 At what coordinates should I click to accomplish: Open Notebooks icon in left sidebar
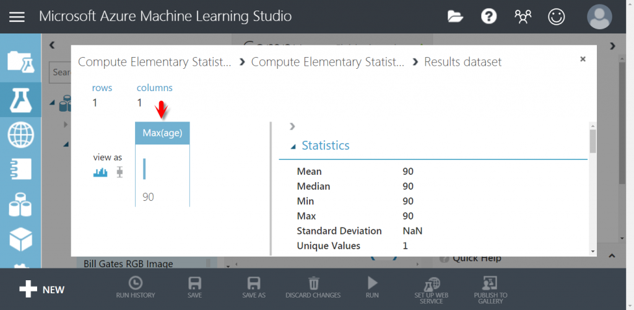(20, 169)
